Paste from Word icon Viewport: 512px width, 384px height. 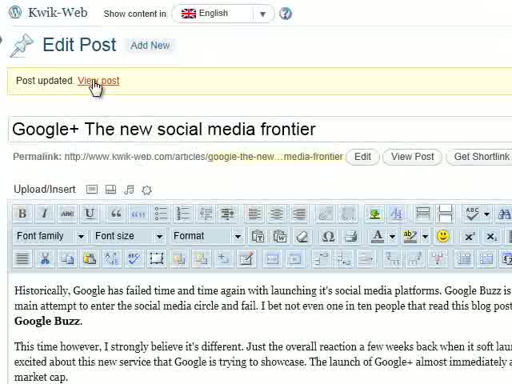click(280, 236)
